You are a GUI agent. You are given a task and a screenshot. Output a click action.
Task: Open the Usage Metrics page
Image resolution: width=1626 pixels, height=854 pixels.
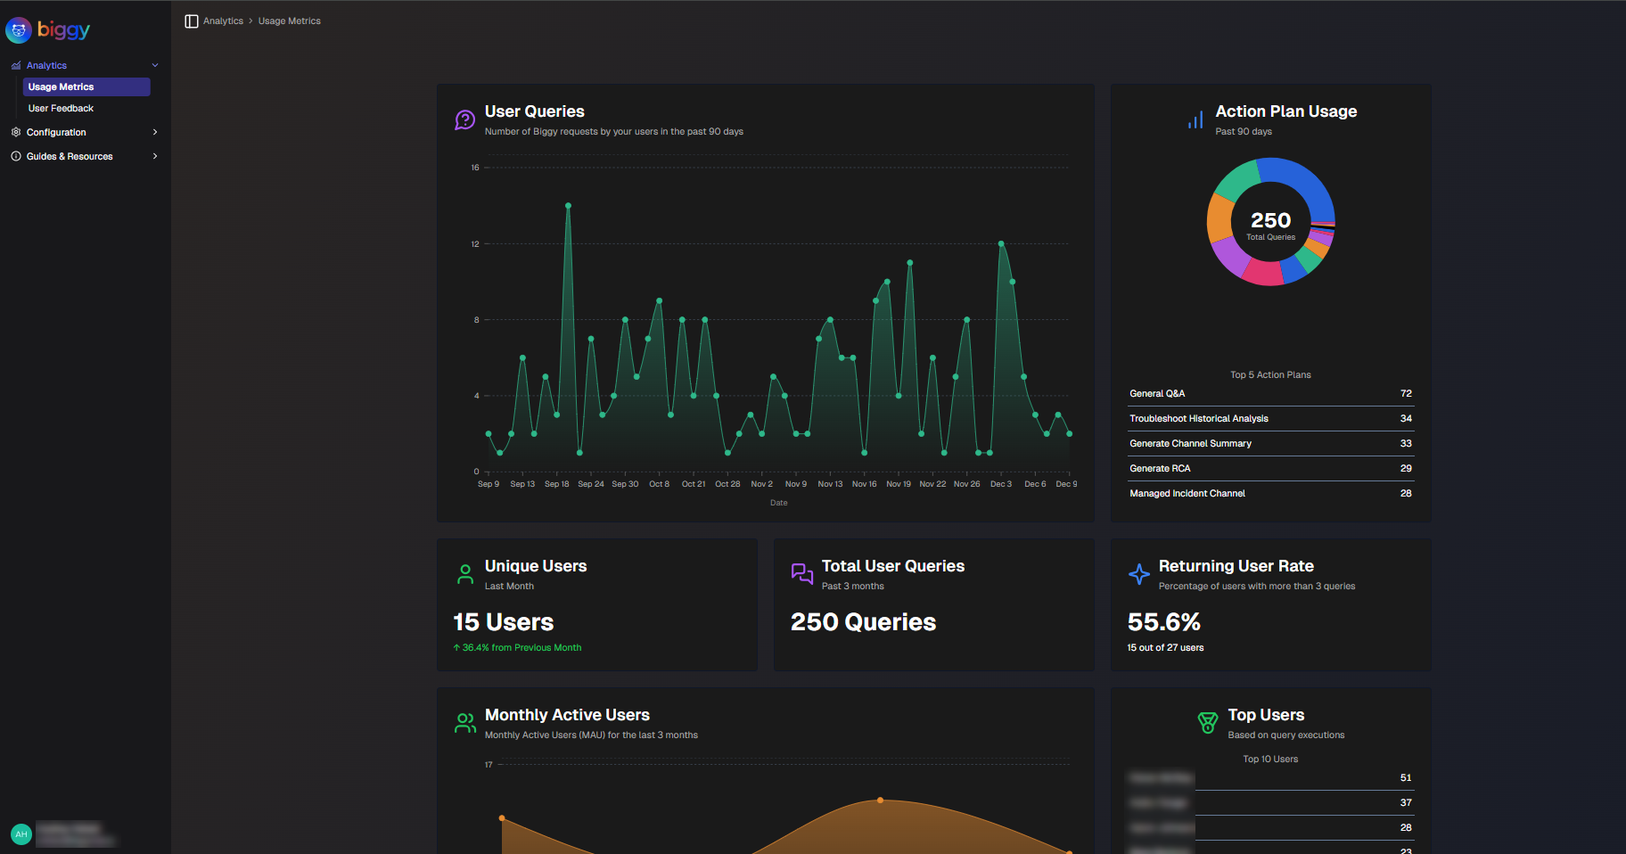tap(86, 86)
